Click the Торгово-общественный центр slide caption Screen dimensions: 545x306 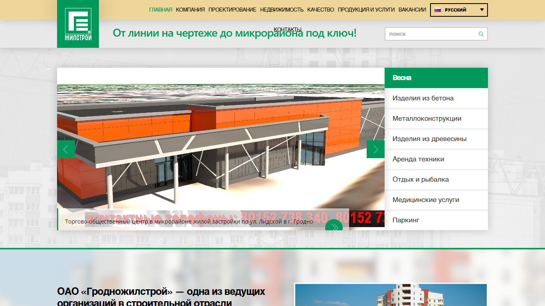(189, 222)
